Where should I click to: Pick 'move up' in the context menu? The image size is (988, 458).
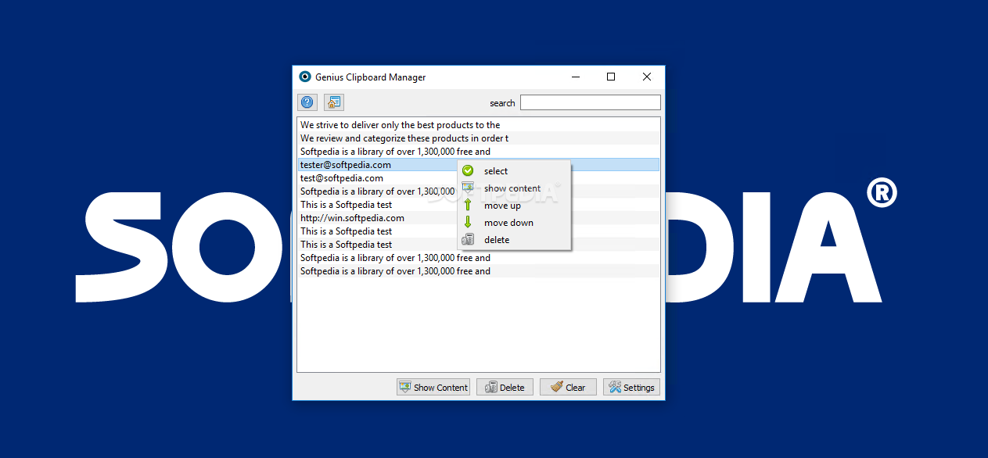pos(515,206)
